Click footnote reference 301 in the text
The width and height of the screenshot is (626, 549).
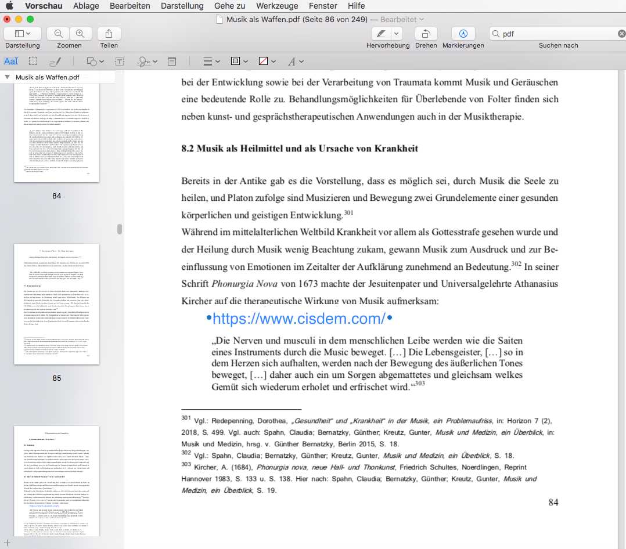point(348,212)
